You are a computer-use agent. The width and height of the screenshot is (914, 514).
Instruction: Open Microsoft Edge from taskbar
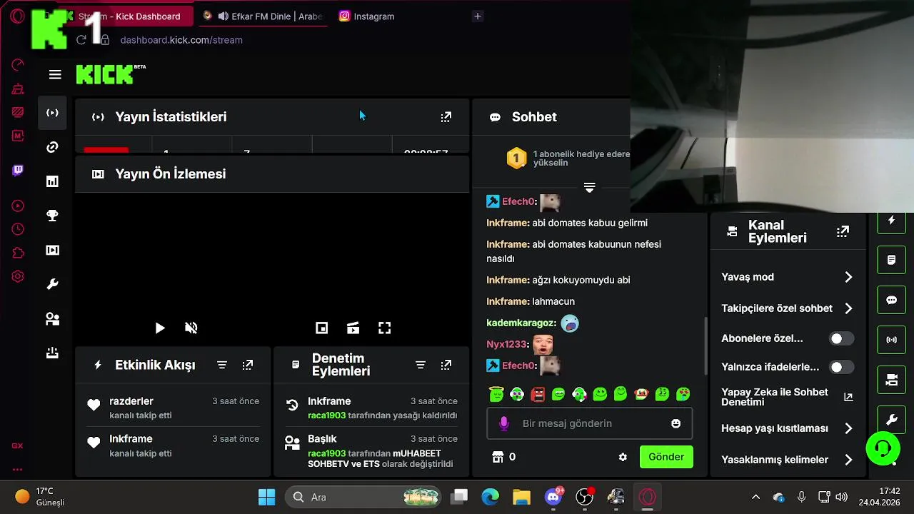(x=490, y=497)
